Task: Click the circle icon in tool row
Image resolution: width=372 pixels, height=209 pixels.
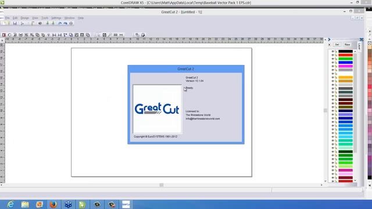Action: pyautogui.click(x=9, y=35)
